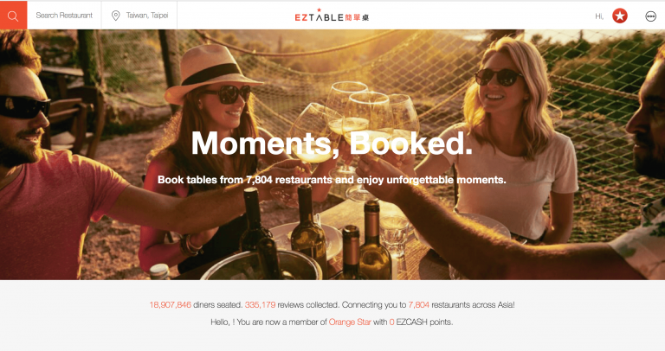The width and height of the screenshot is (665, 351).
Task: Click the 0 EZCASH points link
Action: coord(391,322)
